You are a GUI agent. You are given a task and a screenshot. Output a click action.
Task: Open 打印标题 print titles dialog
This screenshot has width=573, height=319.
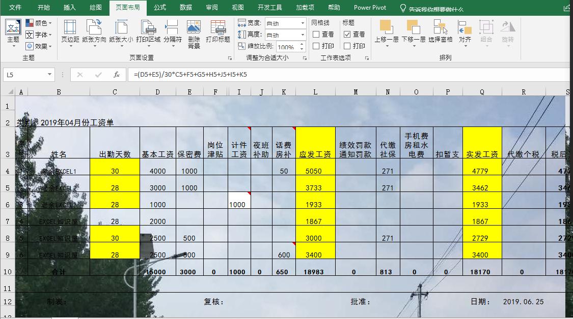pos(219,30)
